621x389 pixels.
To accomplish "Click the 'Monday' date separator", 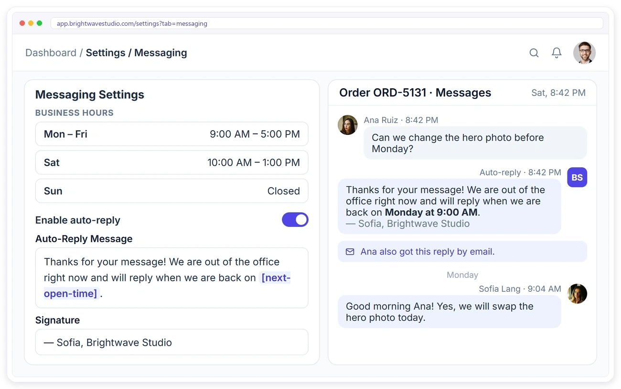I will click(462, 275).
